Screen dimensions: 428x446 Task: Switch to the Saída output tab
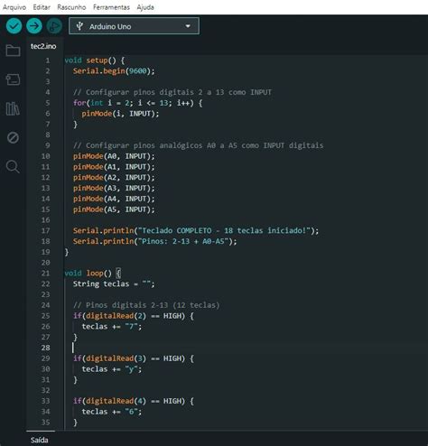[x=40, y=440]
